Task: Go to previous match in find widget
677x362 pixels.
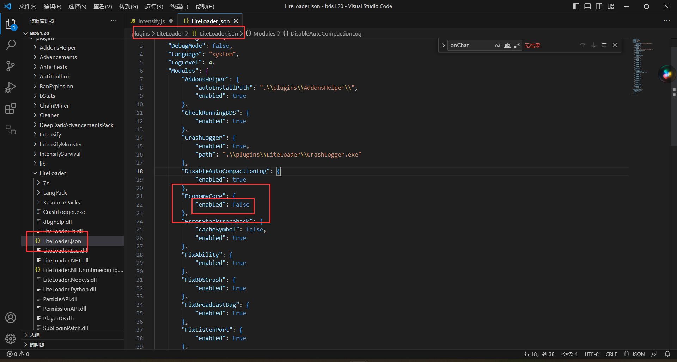Action: click(x=583, y=45)
